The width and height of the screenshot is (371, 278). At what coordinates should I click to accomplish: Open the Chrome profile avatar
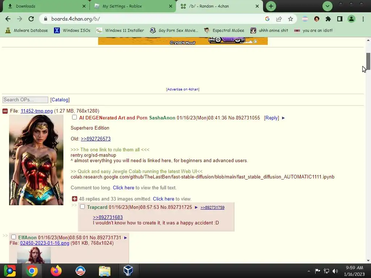click(x=351, y=19)
